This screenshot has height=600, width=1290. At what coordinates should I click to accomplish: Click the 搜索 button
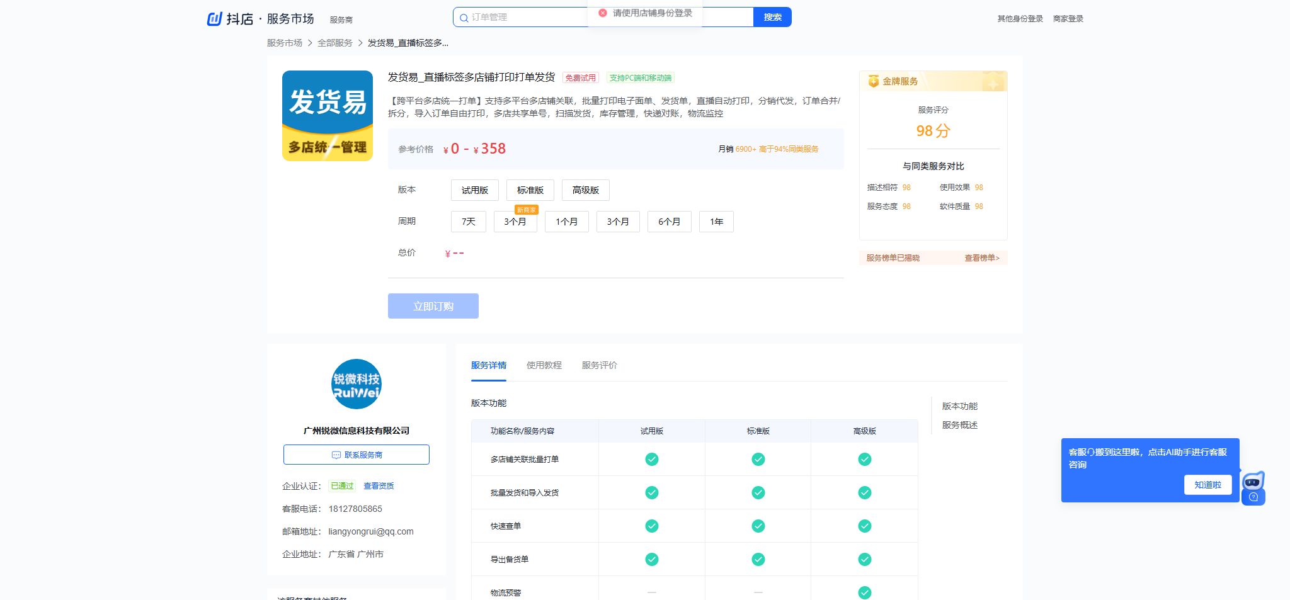click(773, 17)
